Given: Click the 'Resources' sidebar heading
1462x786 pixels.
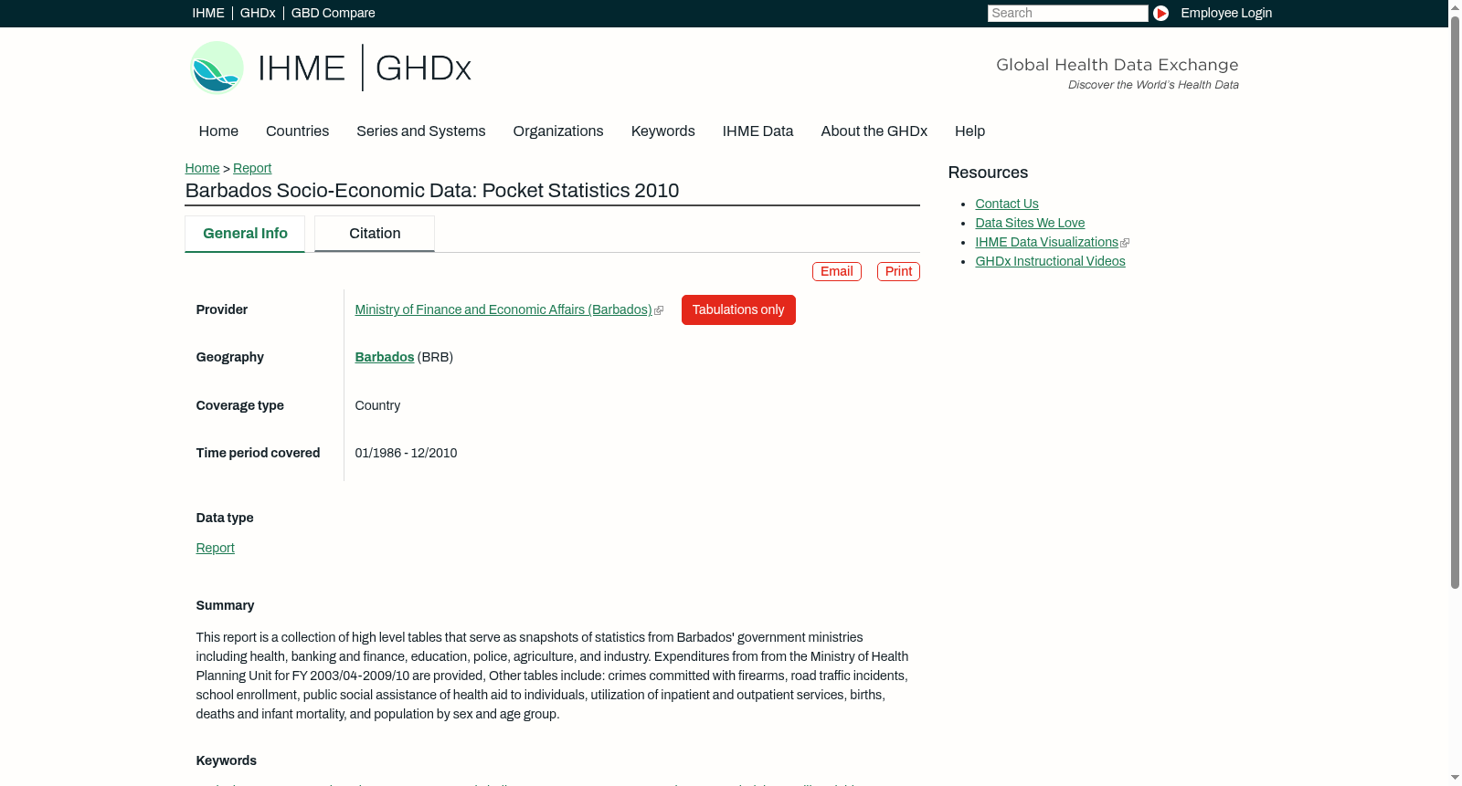Looking at the screenshot, I should 988,173.
